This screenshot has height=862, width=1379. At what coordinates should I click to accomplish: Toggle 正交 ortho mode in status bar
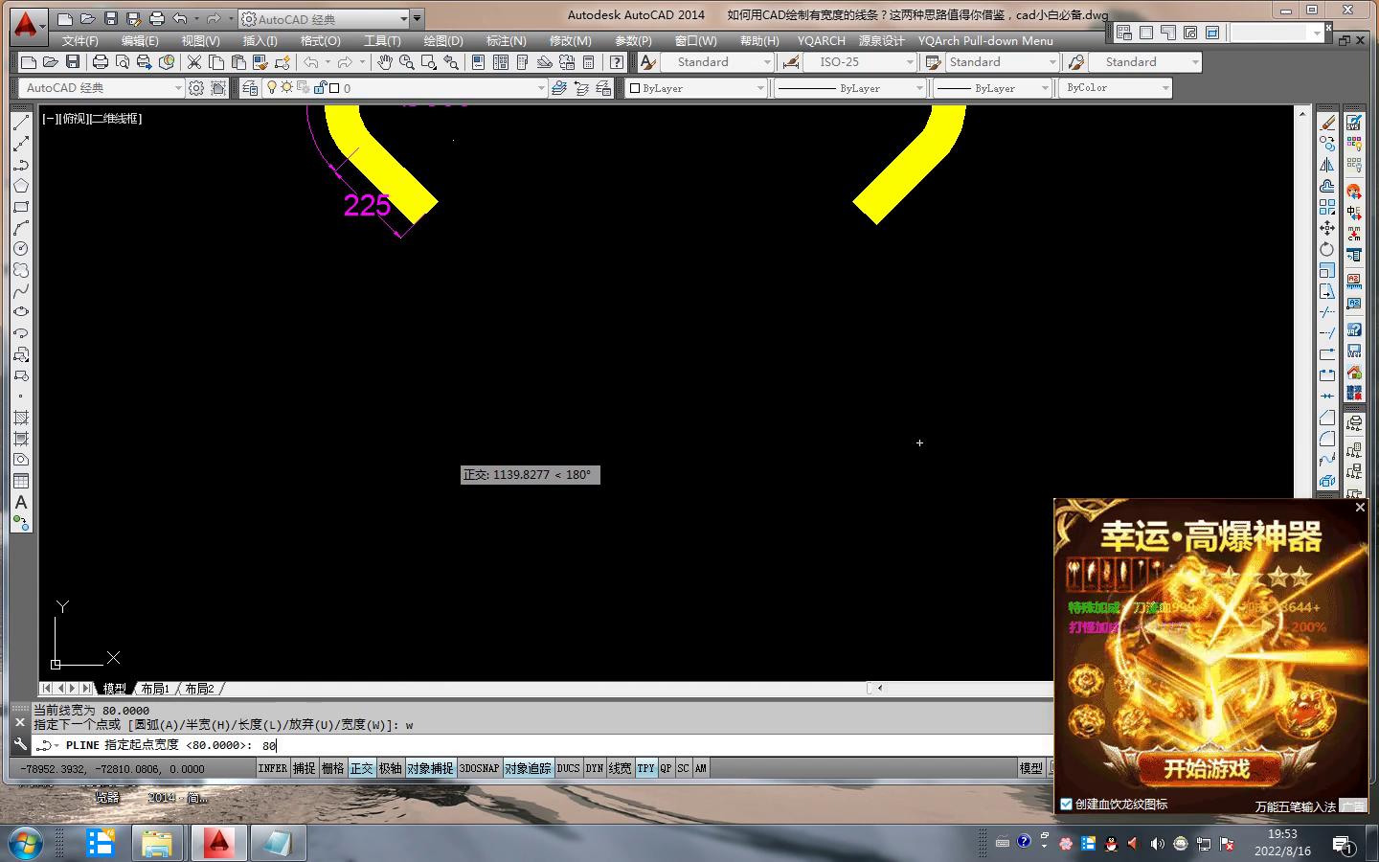[361, 768]
